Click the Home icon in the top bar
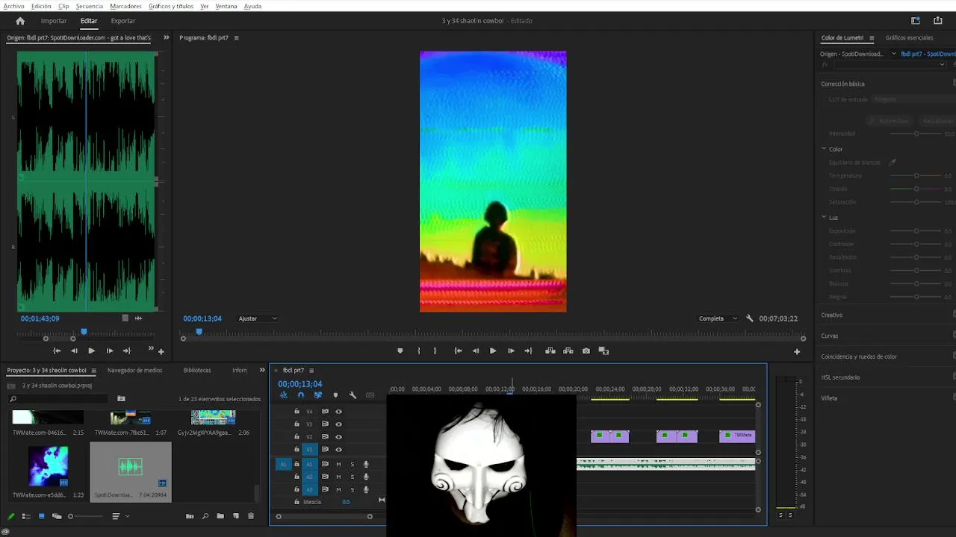956x537 pixels. pos(20,21)
